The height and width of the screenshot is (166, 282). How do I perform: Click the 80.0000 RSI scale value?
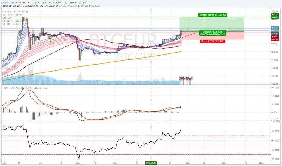coord(276,131)
